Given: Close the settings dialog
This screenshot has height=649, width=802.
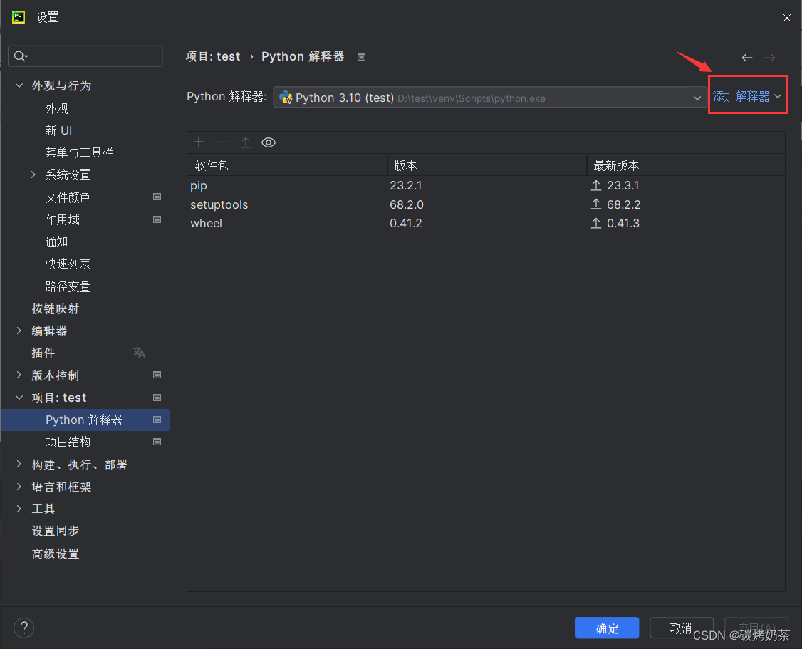Looking at the screenshot, I should [786, 18].
